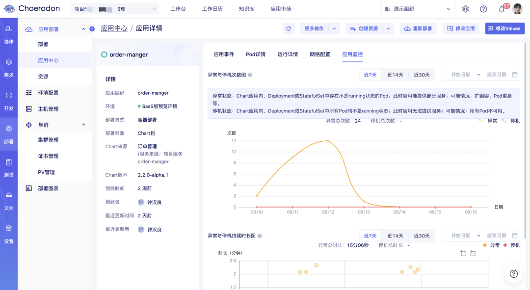Open the 开发 sidebar icon
530x290 pixels.
pos(9,102)
